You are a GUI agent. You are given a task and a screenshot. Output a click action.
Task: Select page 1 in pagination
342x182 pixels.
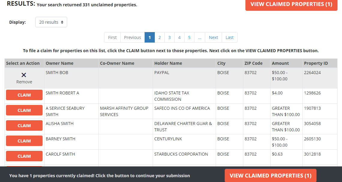click(149, 37)
